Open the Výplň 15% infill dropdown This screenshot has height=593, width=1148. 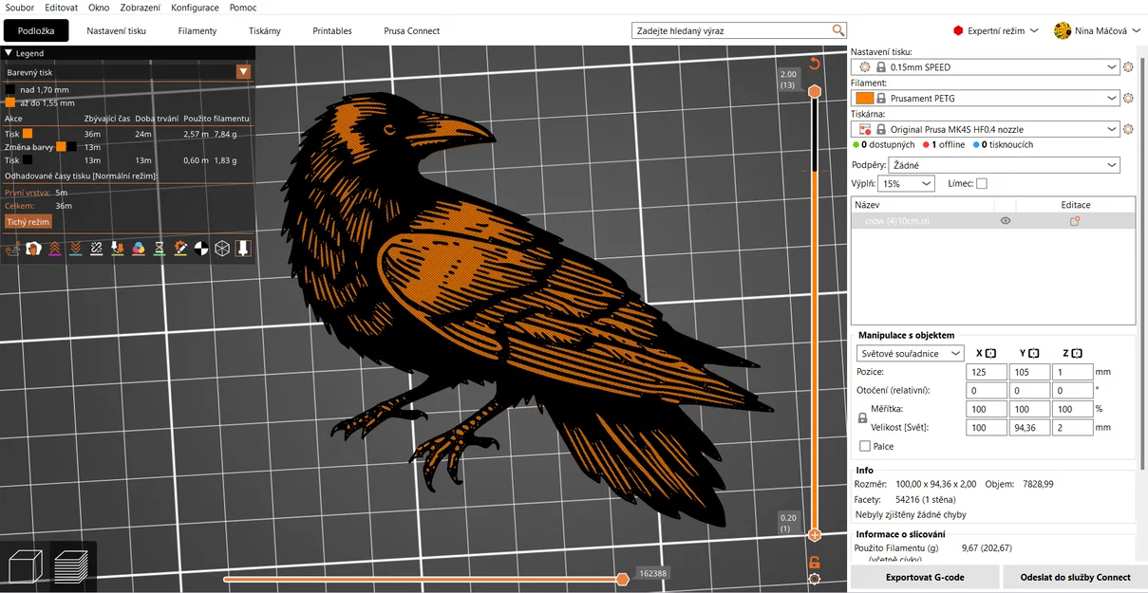click(906, 183)
